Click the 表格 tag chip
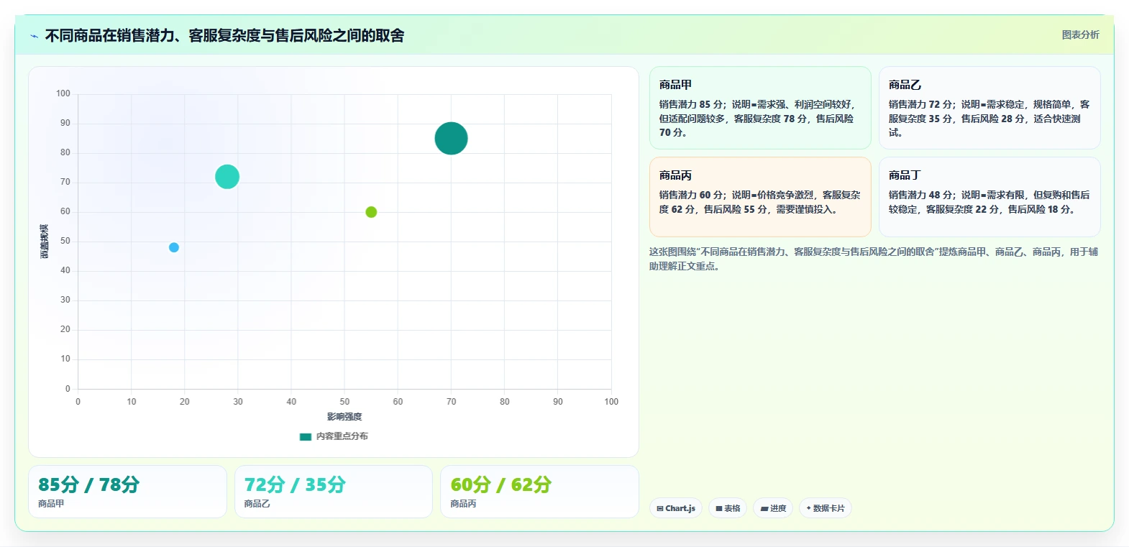The width and height of the screenshot is (1129, 547). pos(728,508)
